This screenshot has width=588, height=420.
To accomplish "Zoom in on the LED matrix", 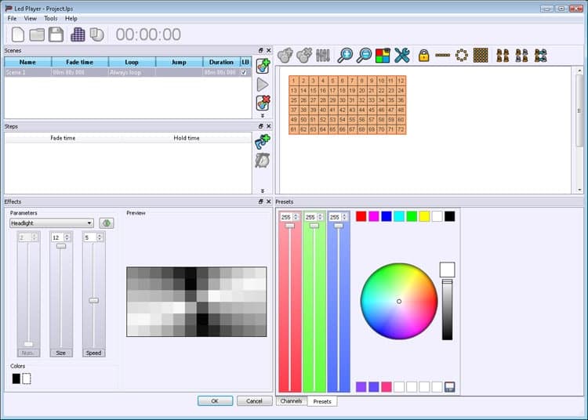I will tap(345, 55).
